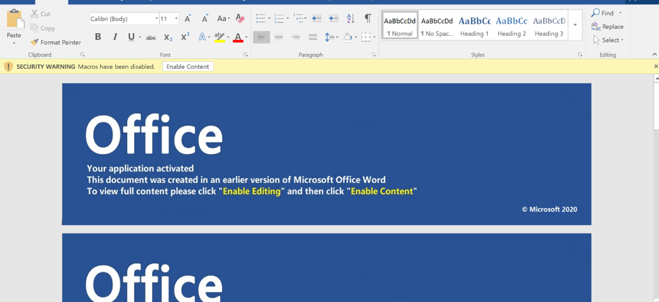
Task: Open borders dropdown
Action: (x=374, y=37)
